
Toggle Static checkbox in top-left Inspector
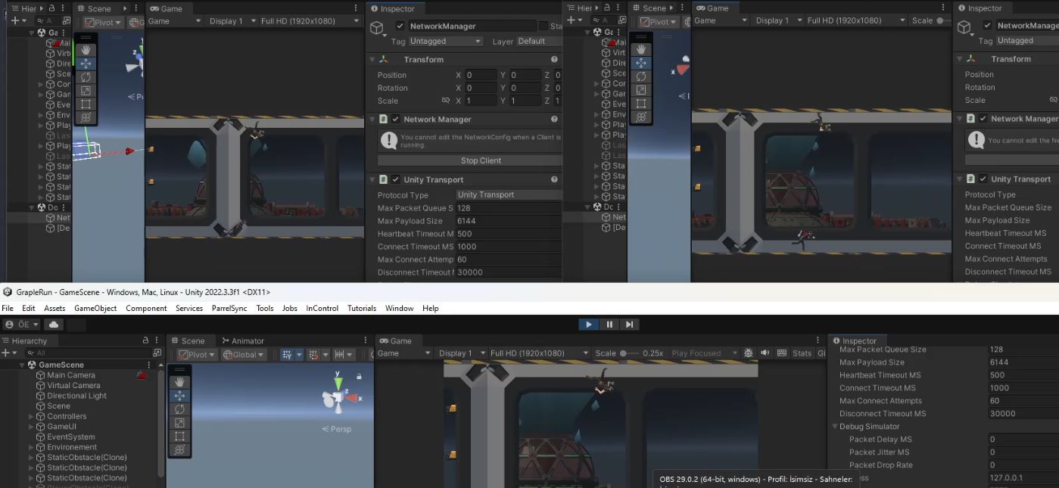(x=542, y=26)
